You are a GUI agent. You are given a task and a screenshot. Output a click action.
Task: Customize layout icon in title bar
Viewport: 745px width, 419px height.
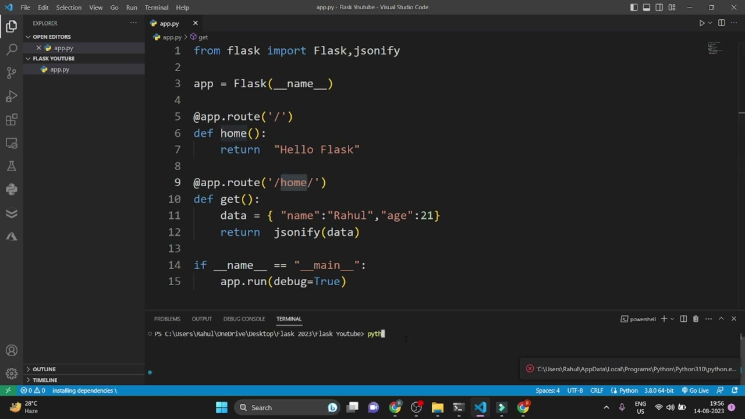pos(672,8)
